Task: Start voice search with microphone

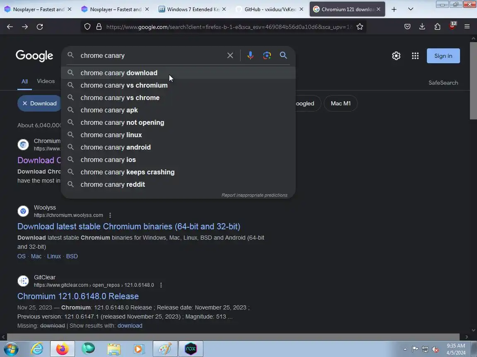Action: [251, 55]
